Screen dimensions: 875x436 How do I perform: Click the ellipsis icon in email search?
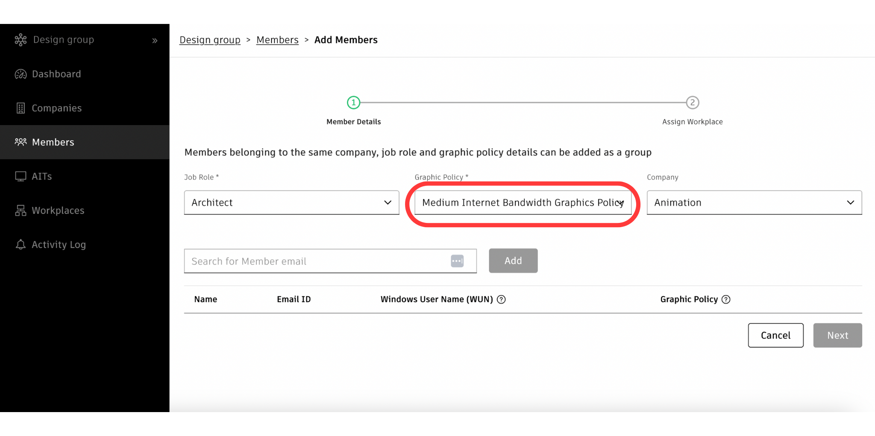tap(457, 261)
